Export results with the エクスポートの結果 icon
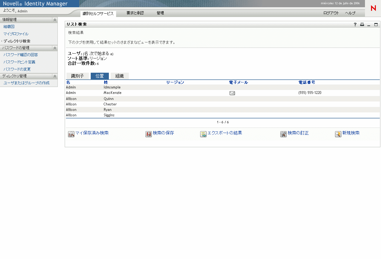The width and height of the screenshot is (381, 259). click(203, 134)
